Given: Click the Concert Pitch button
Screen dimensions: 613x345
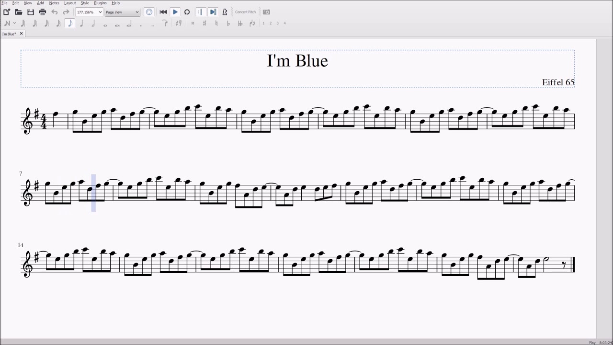Looking at the screenshot, I should [x=245, y=12].
